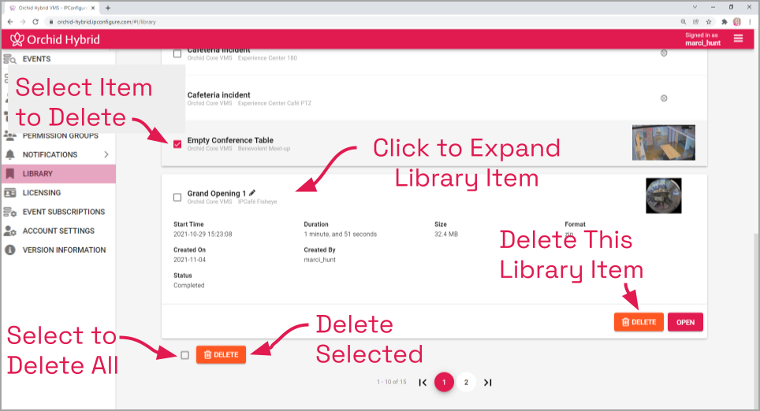Reload the browser page
760x411 pixels.
click(35, 22)
